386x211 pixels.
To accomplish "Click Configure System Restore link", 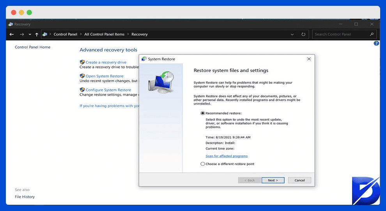I will click(108, 90).
